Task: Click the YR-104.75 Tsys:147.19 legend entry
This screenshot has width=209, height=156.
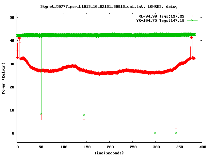Action: 160,20
